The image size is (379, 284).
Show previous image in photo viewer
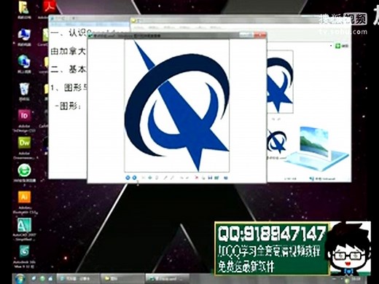pyautogui.click(x=128, y=178)
